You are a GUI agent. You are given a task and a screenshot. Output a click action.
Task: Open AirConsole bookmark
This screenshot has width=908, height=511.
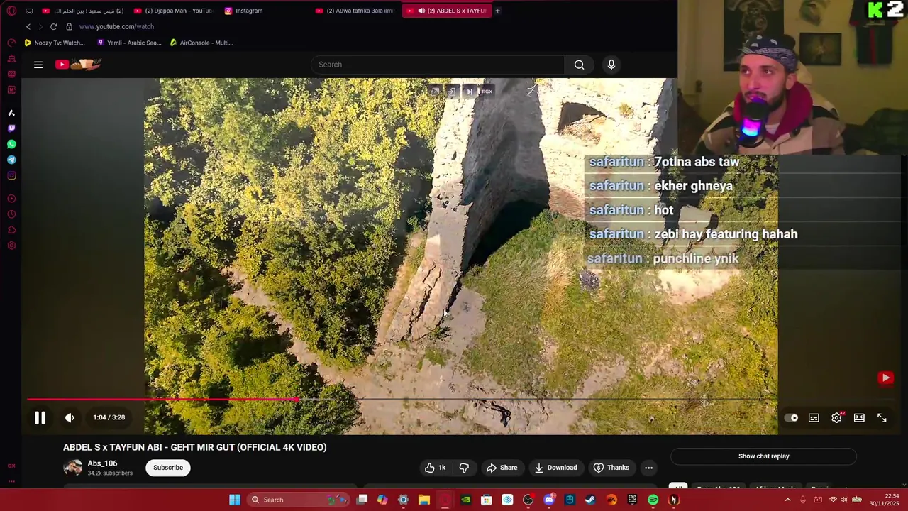click(201, 43)
